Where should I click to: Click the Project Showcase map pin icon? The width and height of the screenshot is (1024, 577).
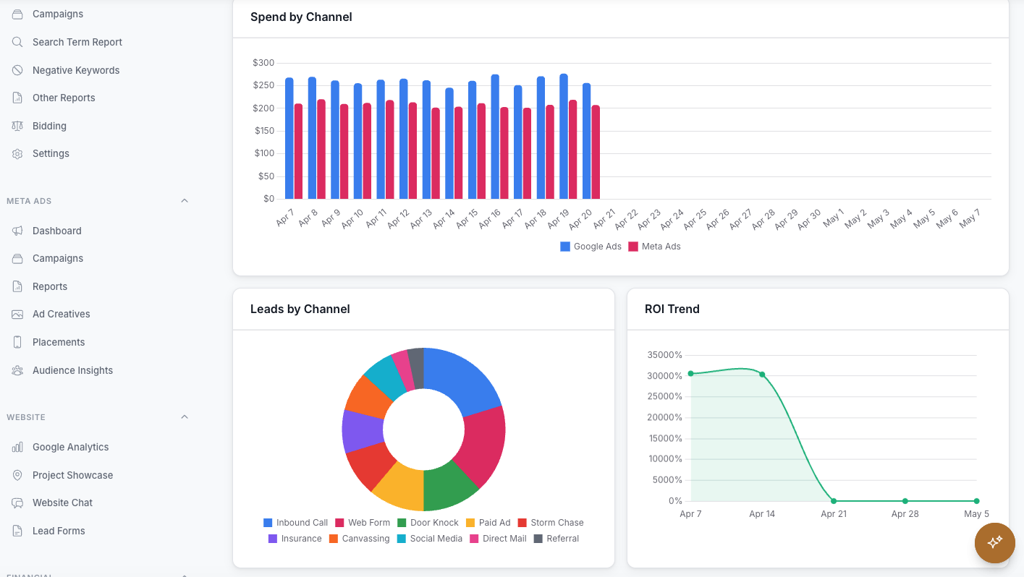(x=17, y=475)
